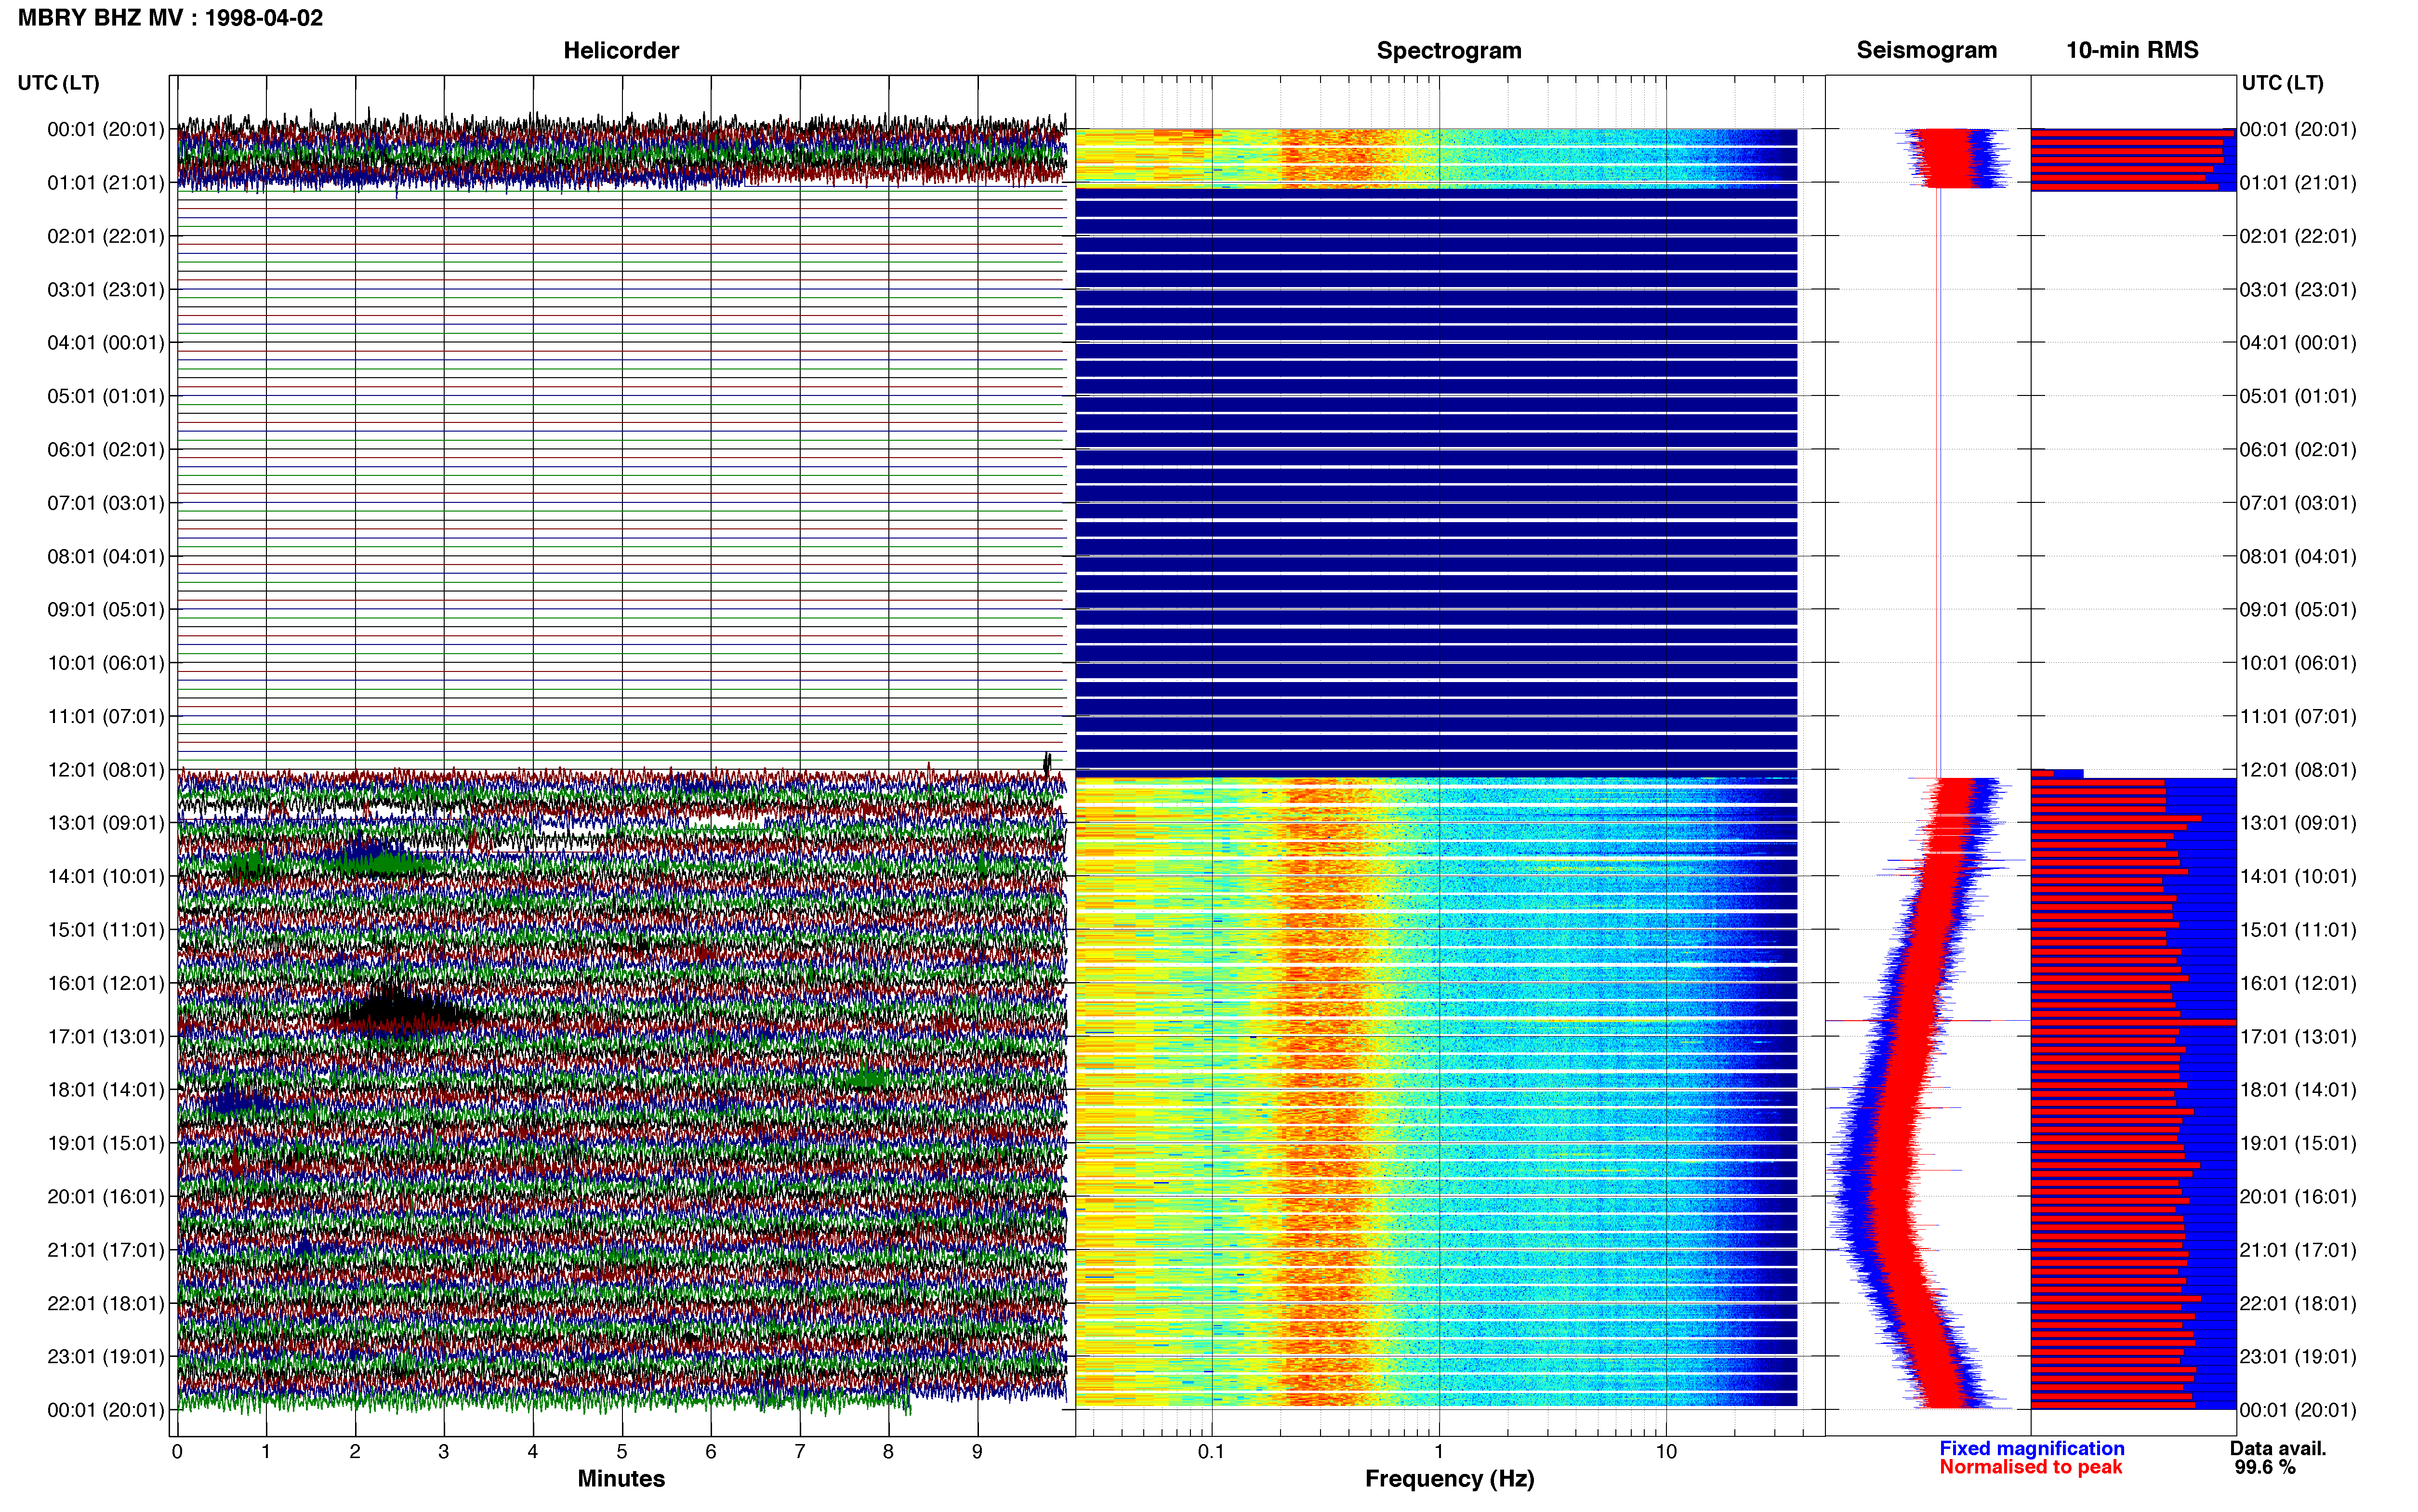Click RMS-side time label 01:01 (21:01)
The height and width of the screenshot is (1512, 2418).
[x=2298, y=183]
